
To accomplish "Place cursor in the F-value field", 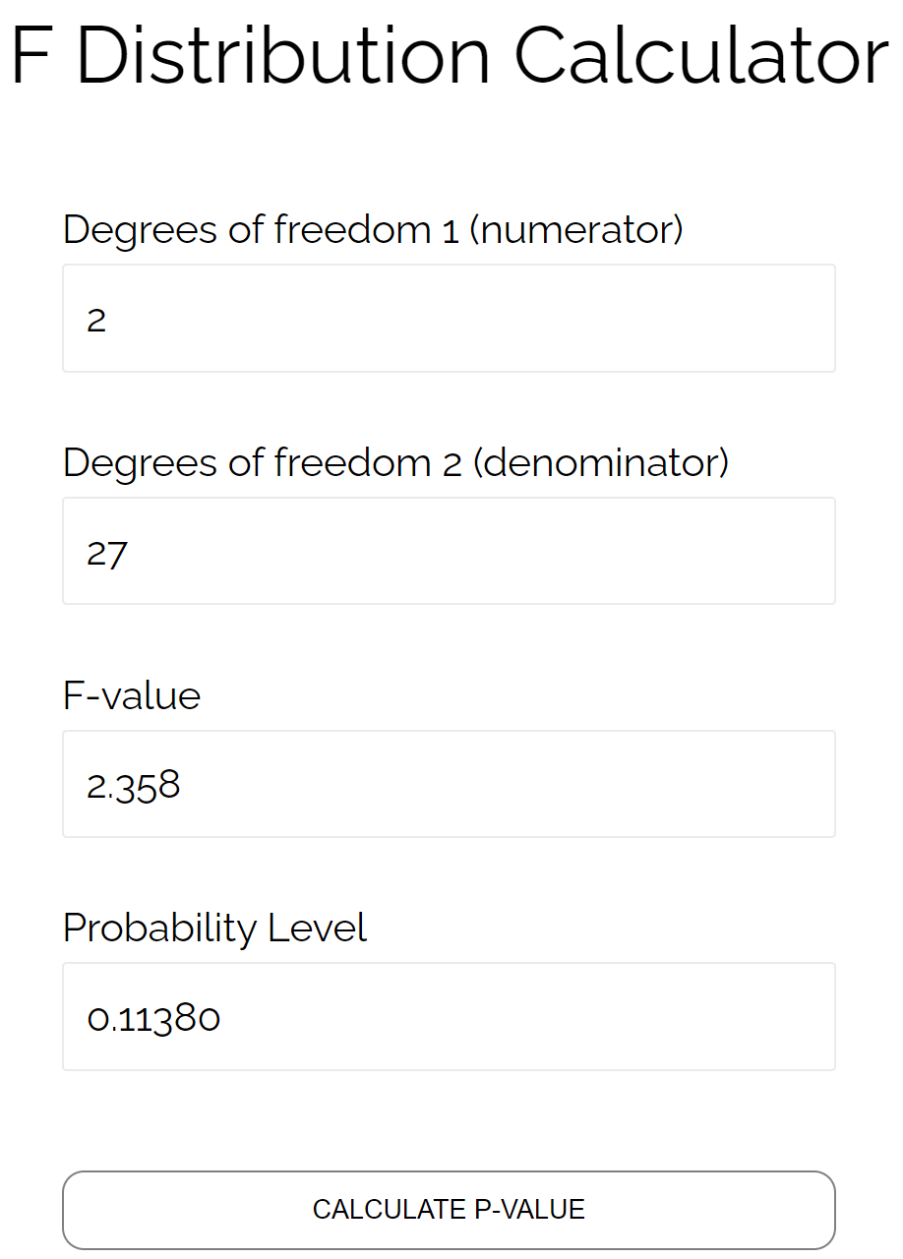I will tap(449, 784).
